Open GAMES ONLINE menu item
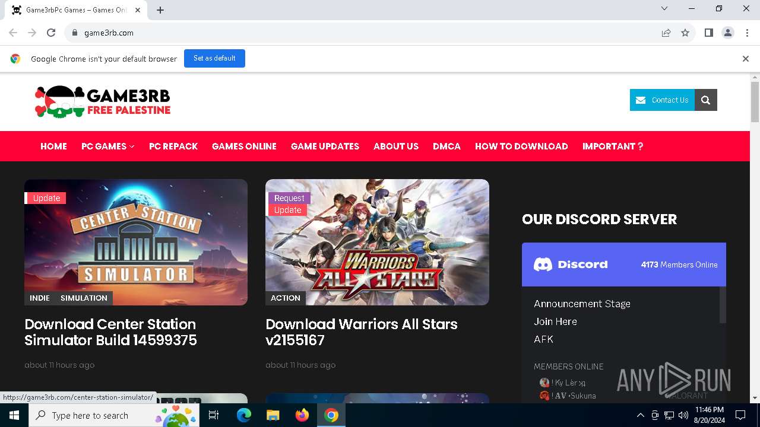760x427 pixels. (x=244, y=146)
